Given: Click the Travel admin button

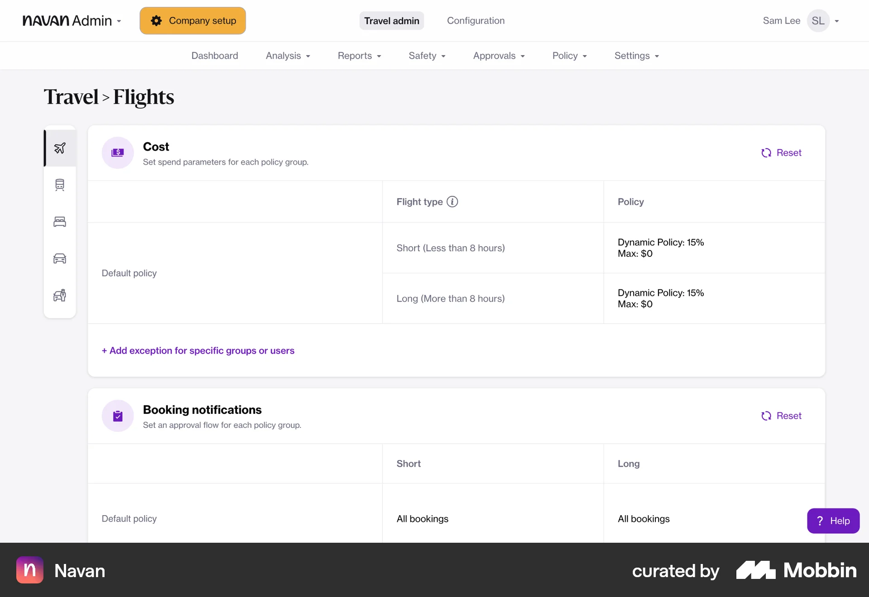Looking at the screenshot, I should [x=392, y=20].
